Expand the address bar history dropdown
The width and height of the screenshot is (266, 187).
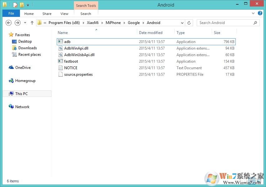pyautogui.click(x=182, y=23)
